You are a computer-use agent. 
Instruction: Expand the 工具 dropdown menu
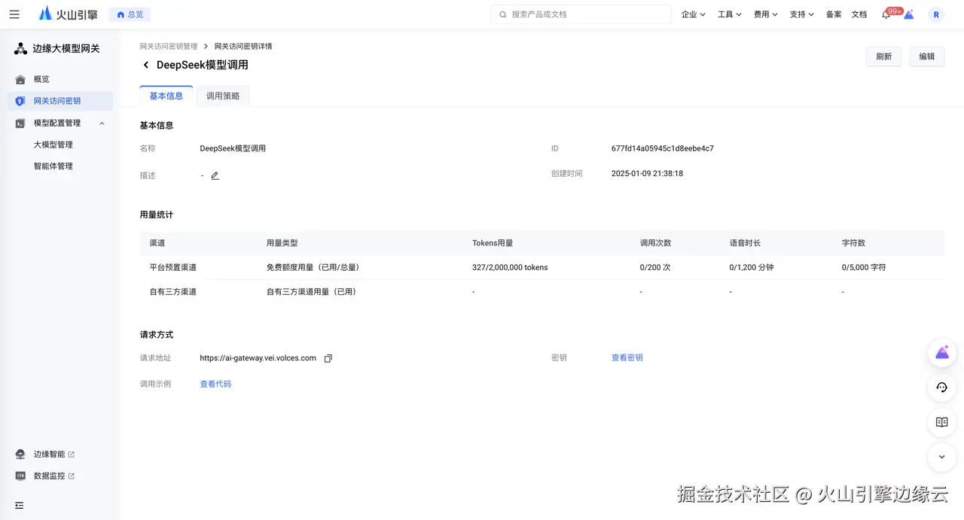[729, 14]
